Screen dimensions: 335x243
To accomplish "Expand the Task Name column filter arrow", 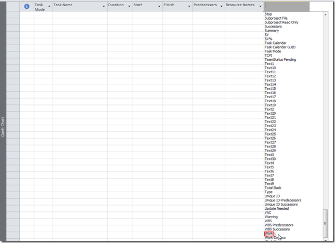I will click(x=104, y=7).
